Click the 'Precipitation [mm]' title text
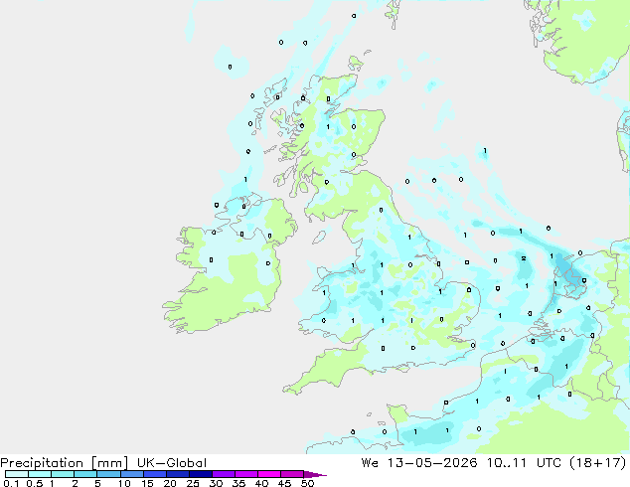The width and height of the screenshot is (630, 487). point(64,463)
